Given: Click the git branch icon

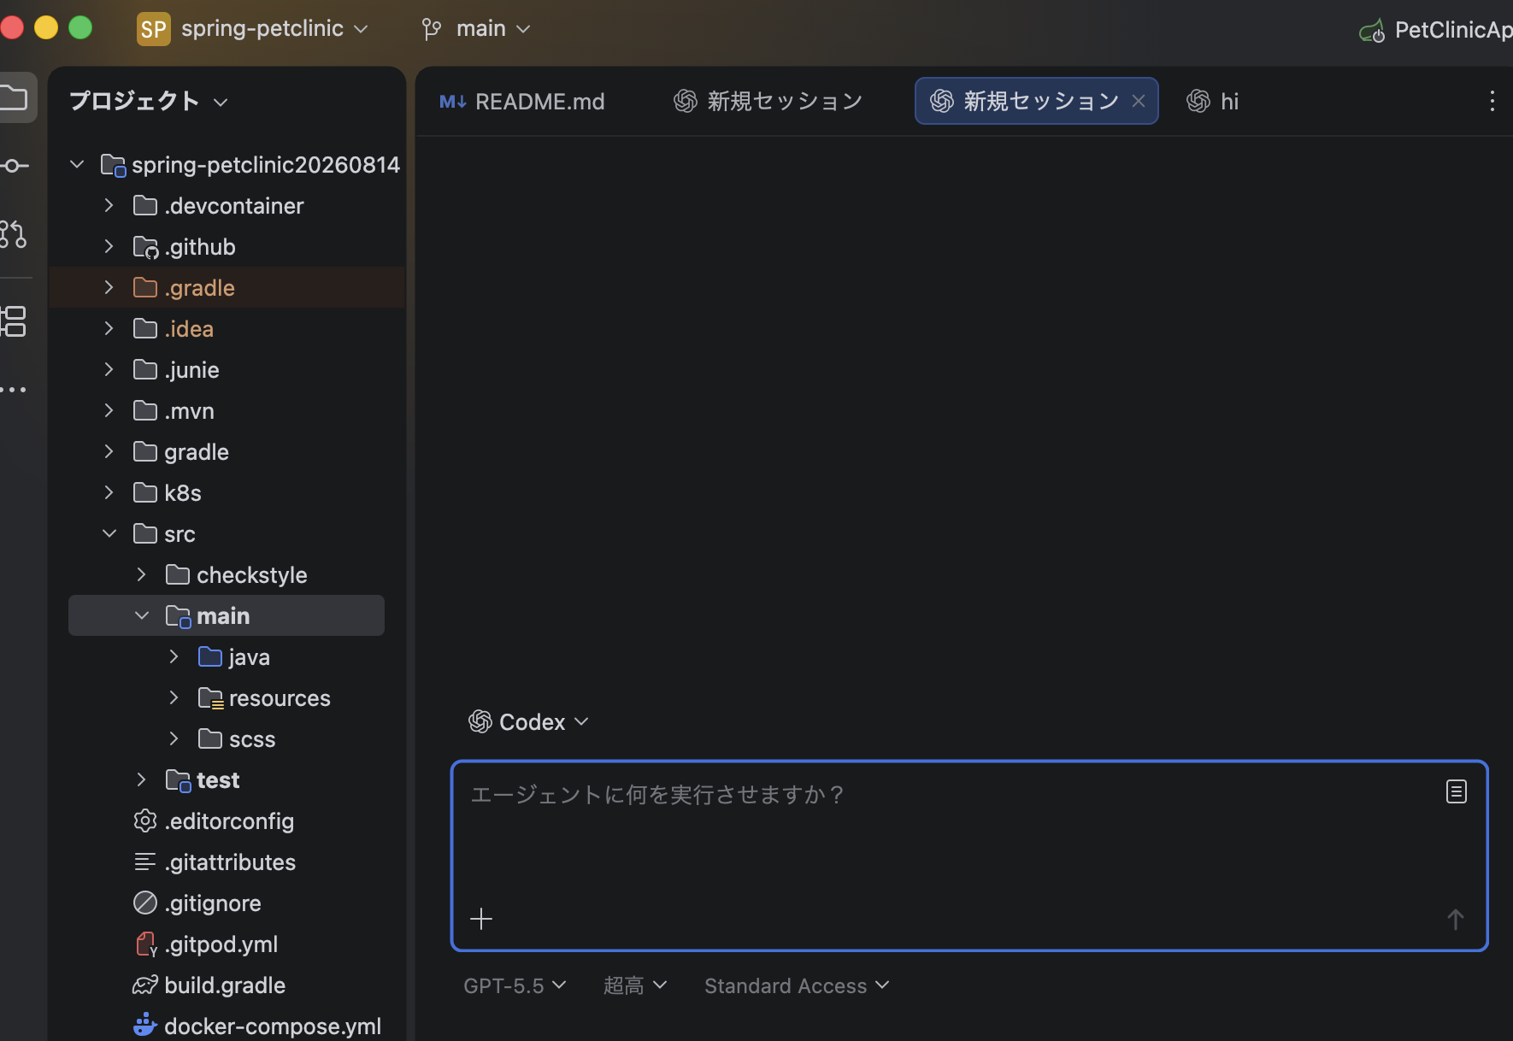Looking at the screenshot, I should tap(432, 30).
